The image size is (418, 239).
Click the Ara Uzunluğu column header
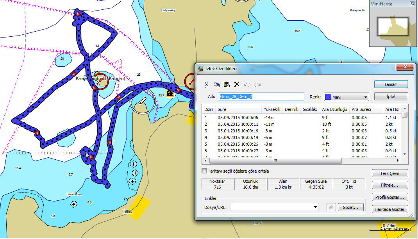tap(334, 109)
